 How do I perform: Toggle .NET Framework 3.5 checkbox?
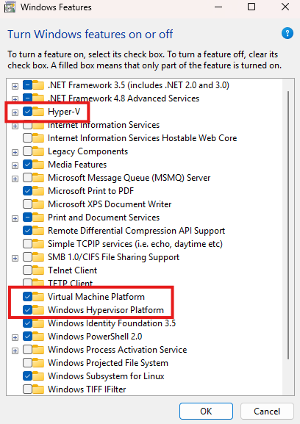tap(28, 85)
